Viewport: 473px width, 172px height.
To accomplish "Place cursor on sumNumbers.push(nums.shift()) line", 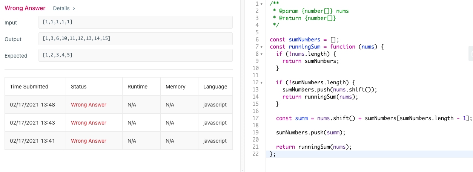I will tap(330, 90).
